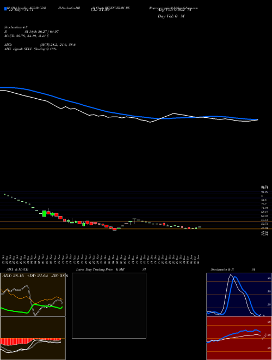Image resolution: width=272 pixels, height=360 pixels.
Task: Click the 'Avg Vol: 0.002 M' text
Action: 174,10
